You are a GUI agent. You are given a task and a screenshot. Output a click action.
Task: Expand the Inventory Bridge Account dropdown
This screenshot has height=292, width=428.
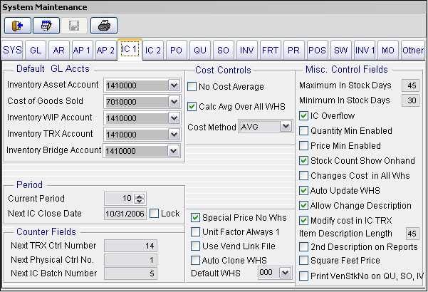[x=173, y=151]
